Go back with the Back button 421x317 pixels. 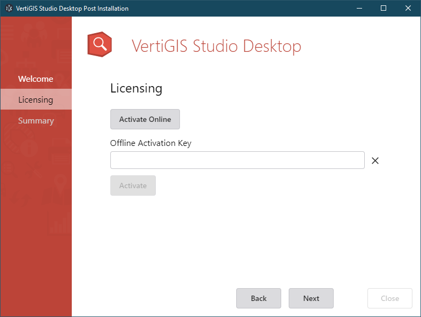(259, 298)
